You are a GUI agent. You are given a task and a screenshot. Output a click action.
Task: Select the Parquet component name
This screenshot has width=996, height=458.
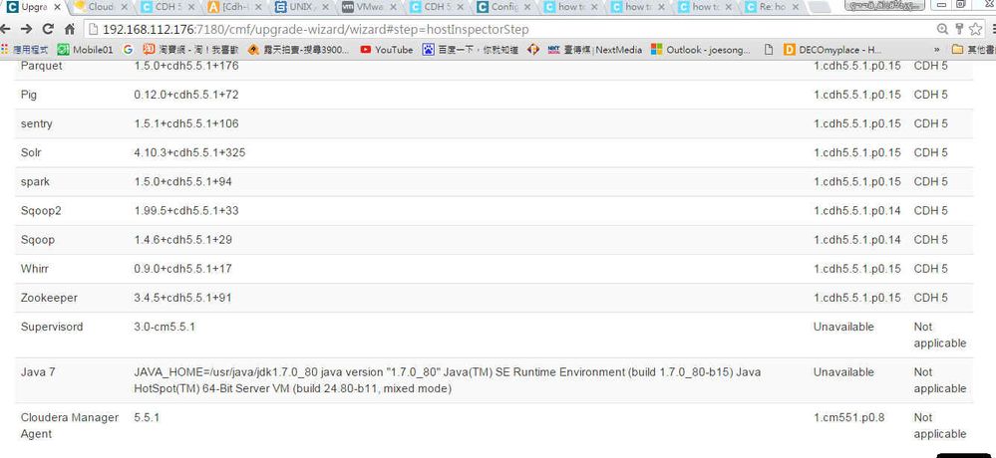coord(41,66)
